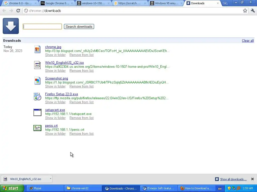The height and width of the screenshot is (192, 257).
Task: Click the reload page icon
Action: tap(18, 10)
